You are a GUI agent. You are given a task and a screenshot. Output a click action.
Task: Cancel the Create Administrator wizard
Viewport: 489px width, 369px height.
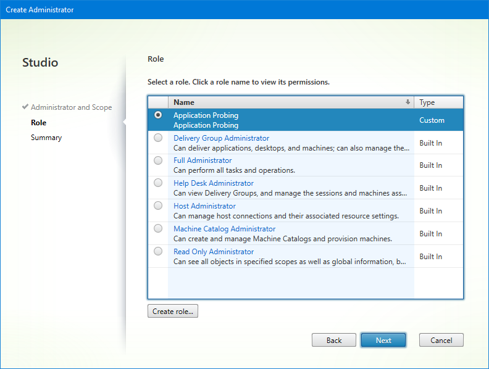click(x=441, y=340)
